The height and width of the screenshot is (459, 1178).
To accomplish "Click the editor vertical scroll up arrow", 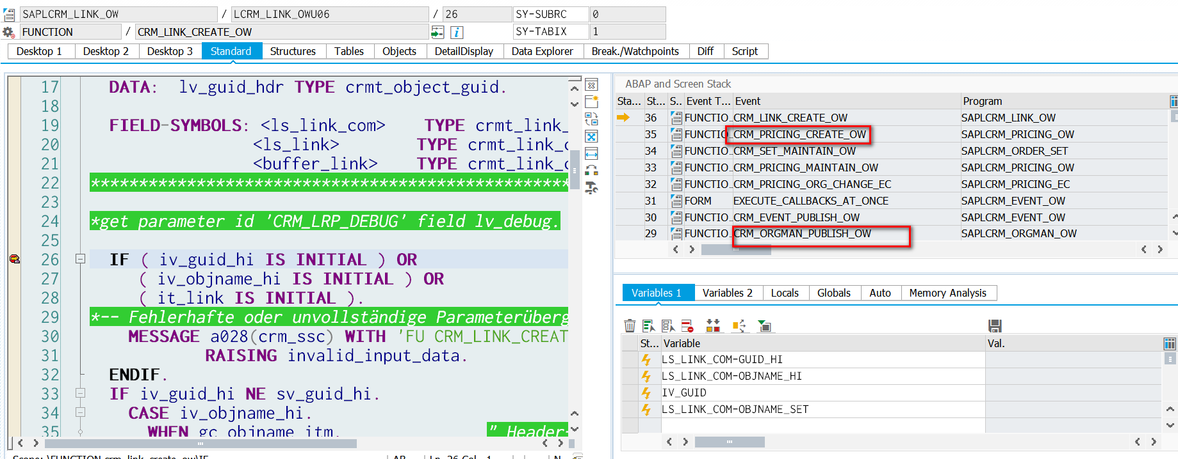I will (575, 88).
